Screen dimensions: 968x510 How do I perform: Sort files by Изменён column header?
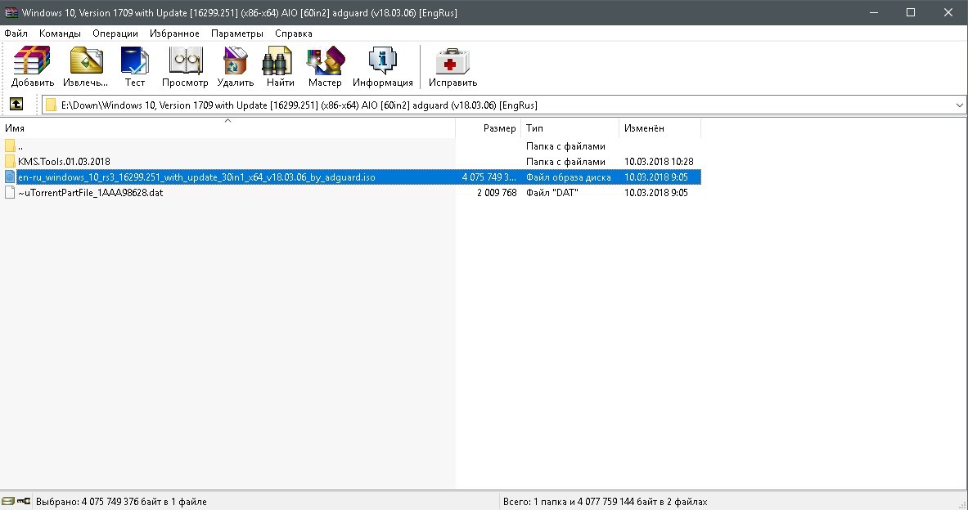(660, 128)
